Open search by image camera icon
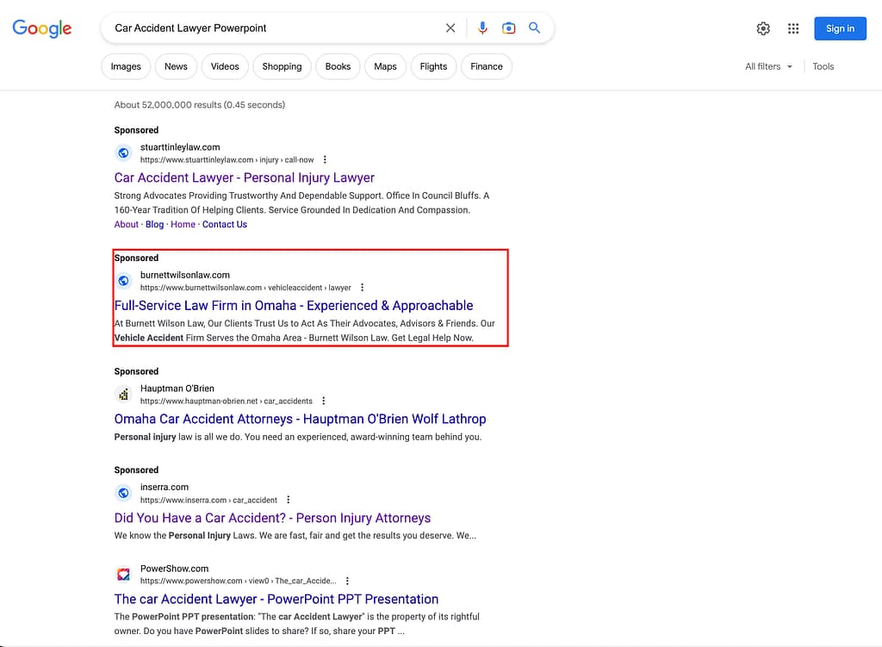882x647 pixels. click(x=508, y=28)
